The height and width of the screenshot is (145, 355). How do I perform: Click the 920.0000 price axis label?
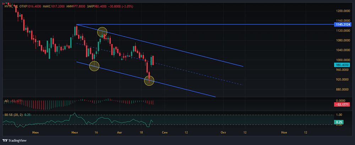(343, 80)
